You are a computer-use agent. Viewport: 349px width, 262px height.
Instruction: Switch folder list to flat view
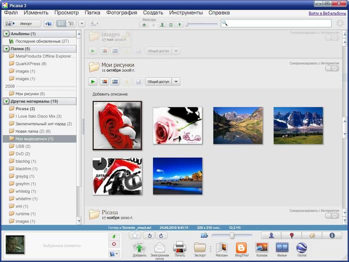(61, 23)
